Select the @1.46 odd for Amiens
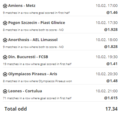This screenshot has height=116, width=122. click(112, 13)
